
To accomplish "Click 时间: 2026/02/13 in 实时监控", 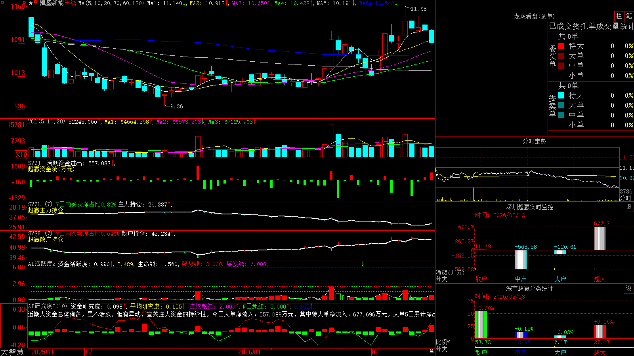I will [500, 215].
